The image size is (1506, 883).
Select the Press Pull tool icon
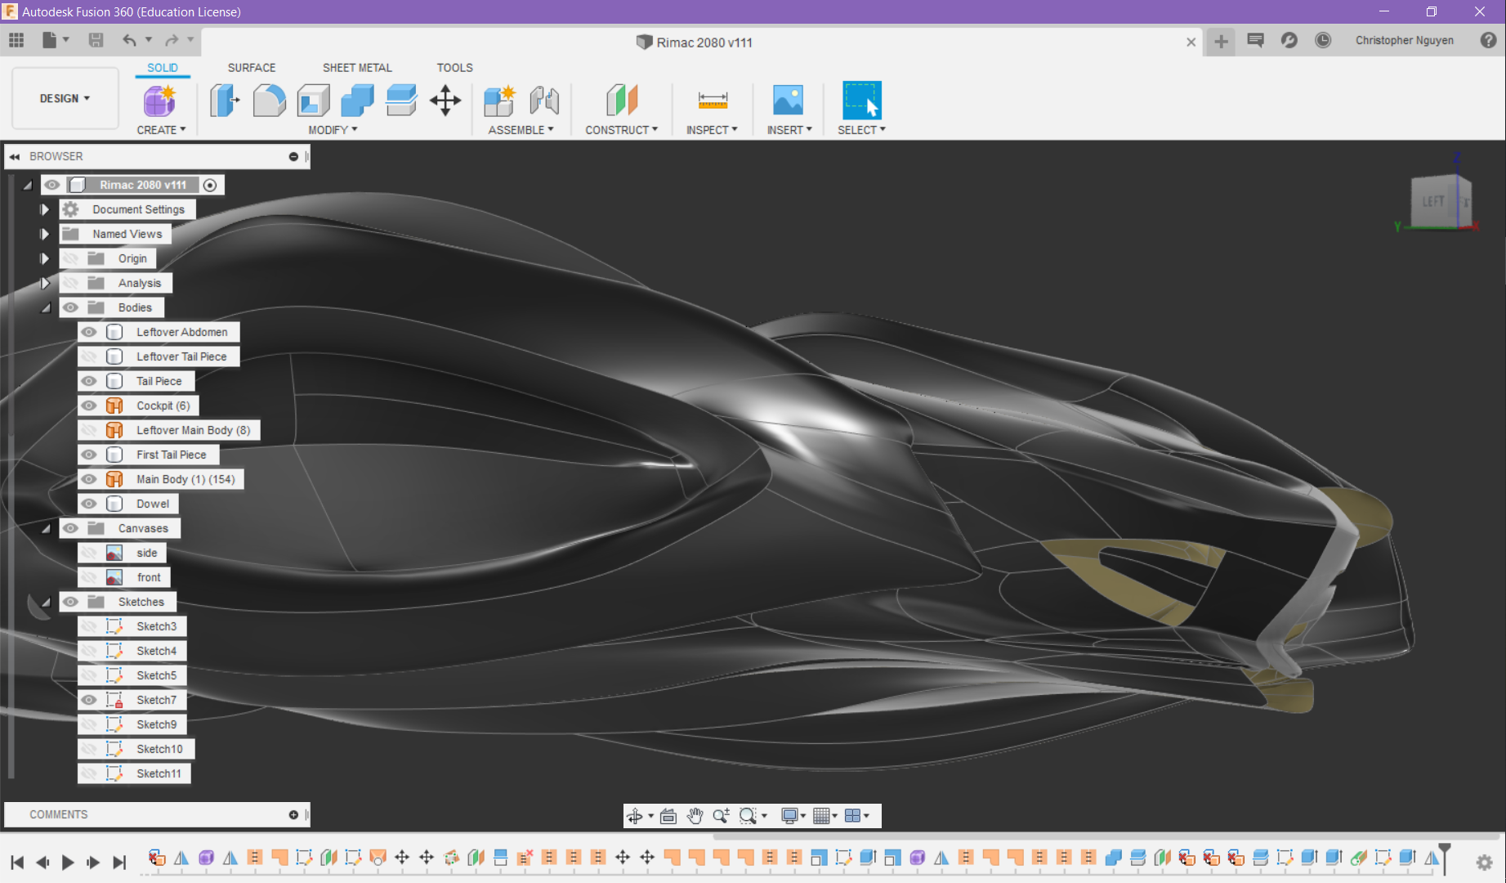pos(225,101)
